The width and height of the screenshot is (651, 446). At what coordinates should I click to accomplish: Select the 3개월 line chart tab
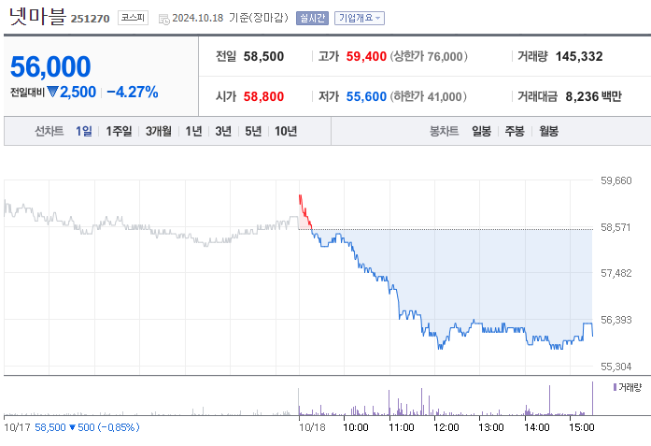coord(159,131)
